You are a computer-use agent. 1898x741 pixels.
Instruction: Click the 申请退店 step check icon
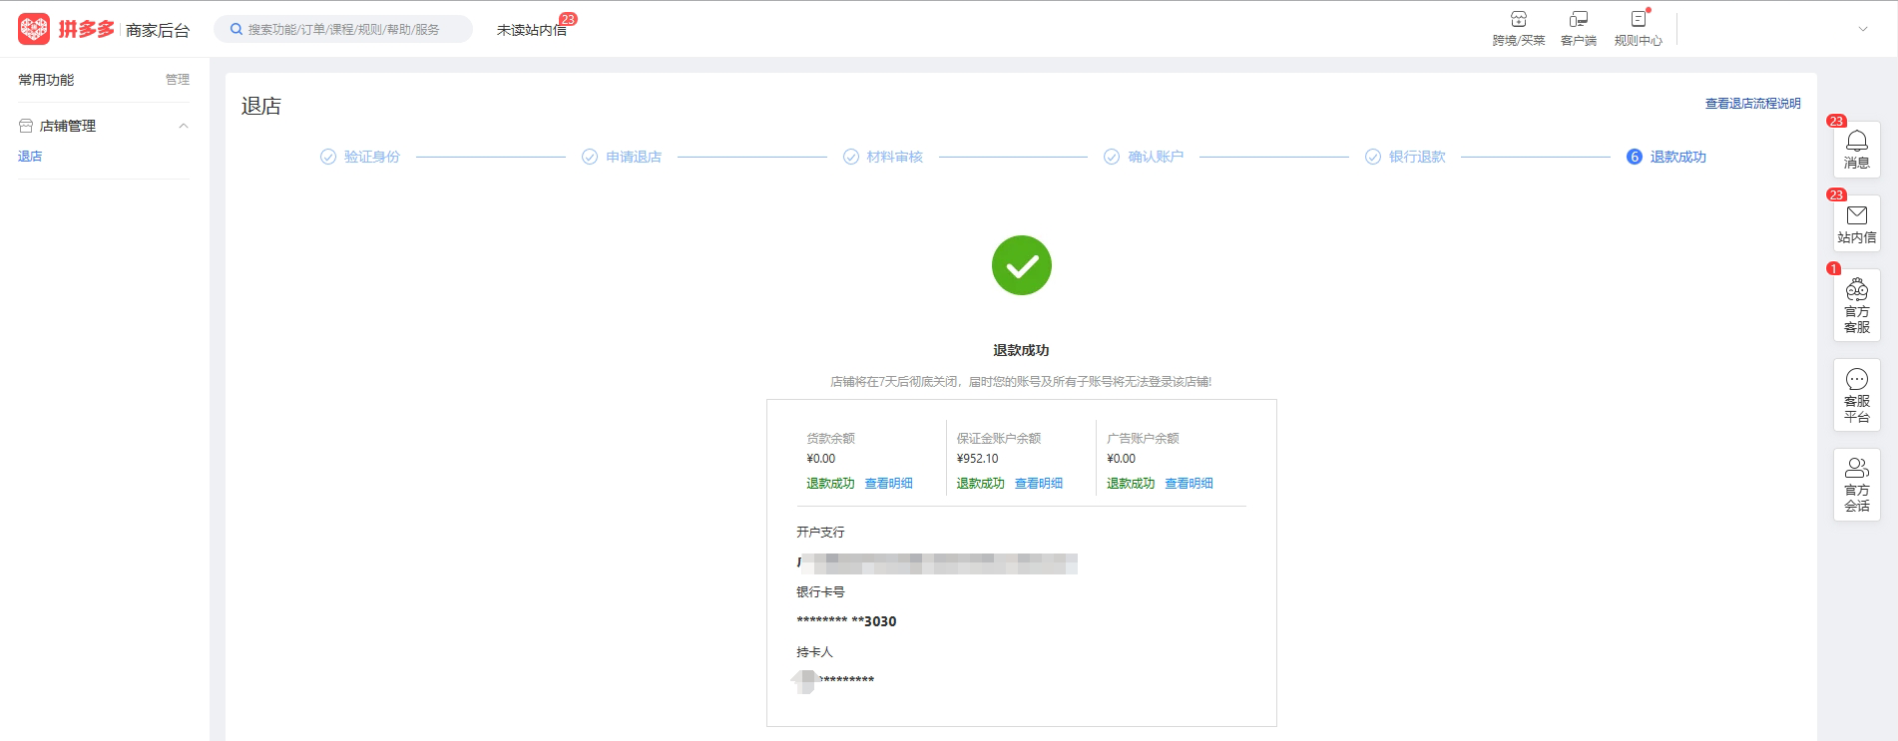589,157
